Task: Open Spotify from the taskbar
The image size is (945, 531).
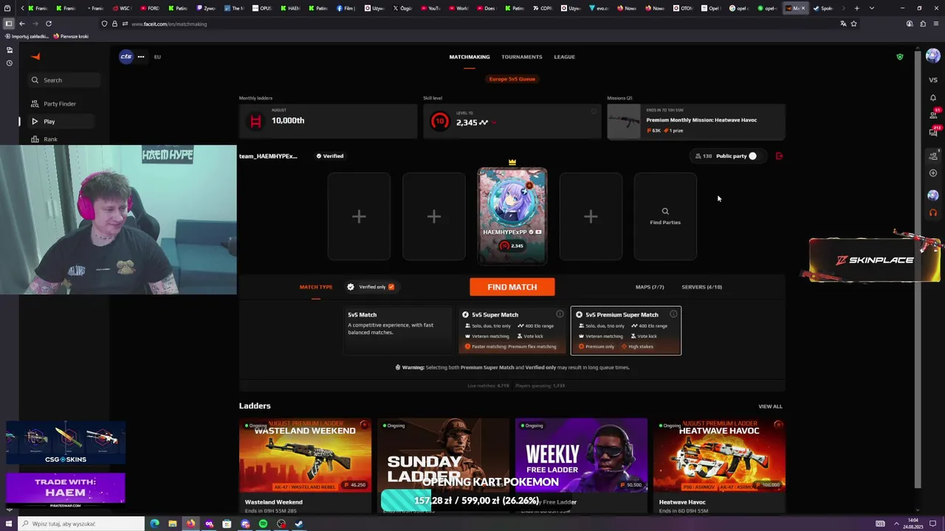Action: (263, 524)
